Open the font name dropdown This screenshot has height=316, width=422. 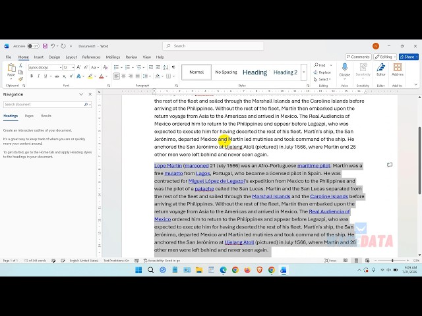(x=61, y=67)
